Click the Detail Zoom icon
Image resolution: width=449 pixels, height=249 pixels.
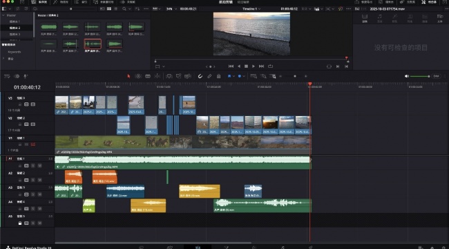click(x=263, y=76)
